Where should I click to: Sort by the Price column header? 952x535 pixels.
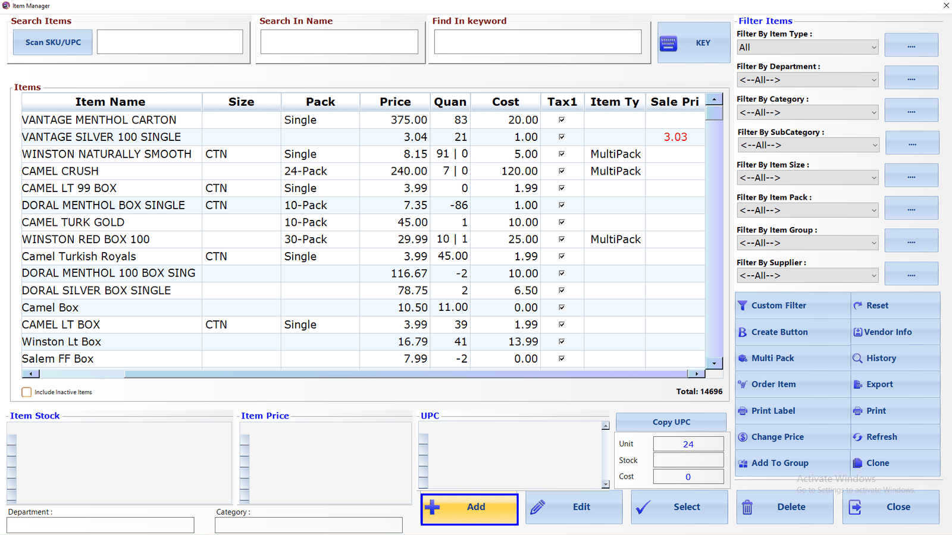click(395, 102)
